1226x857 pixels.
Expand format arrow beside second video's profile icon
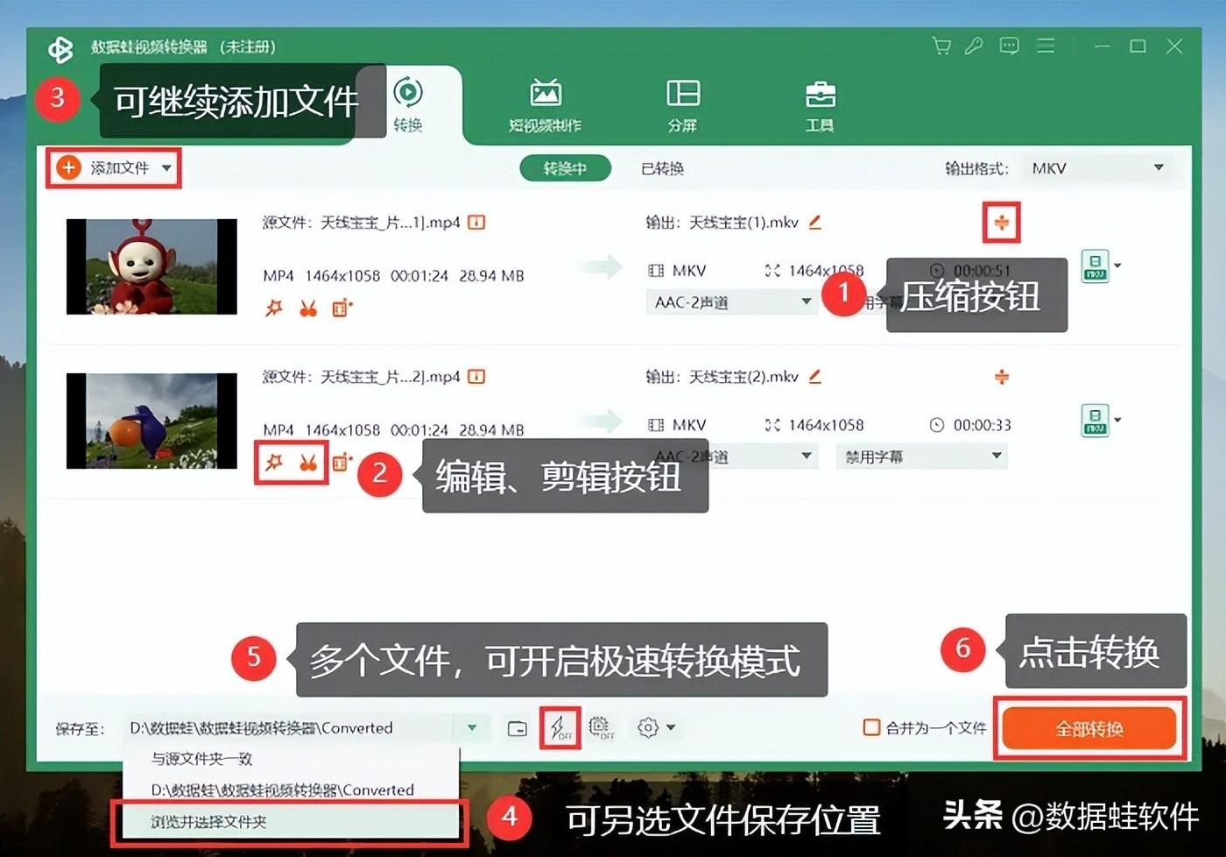tap(1118, 420)
